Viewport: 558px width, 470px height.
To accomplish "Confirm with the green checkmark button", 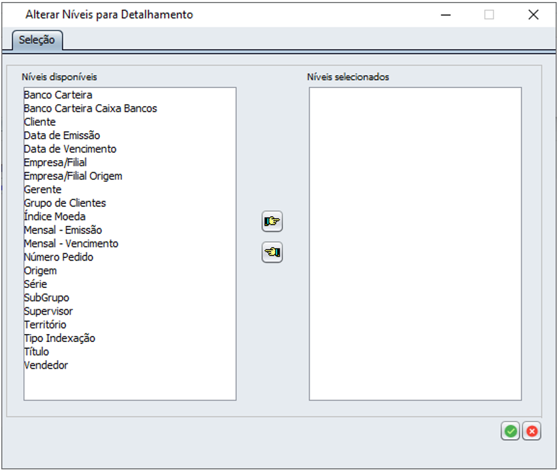I will click(x=510, y=431).
